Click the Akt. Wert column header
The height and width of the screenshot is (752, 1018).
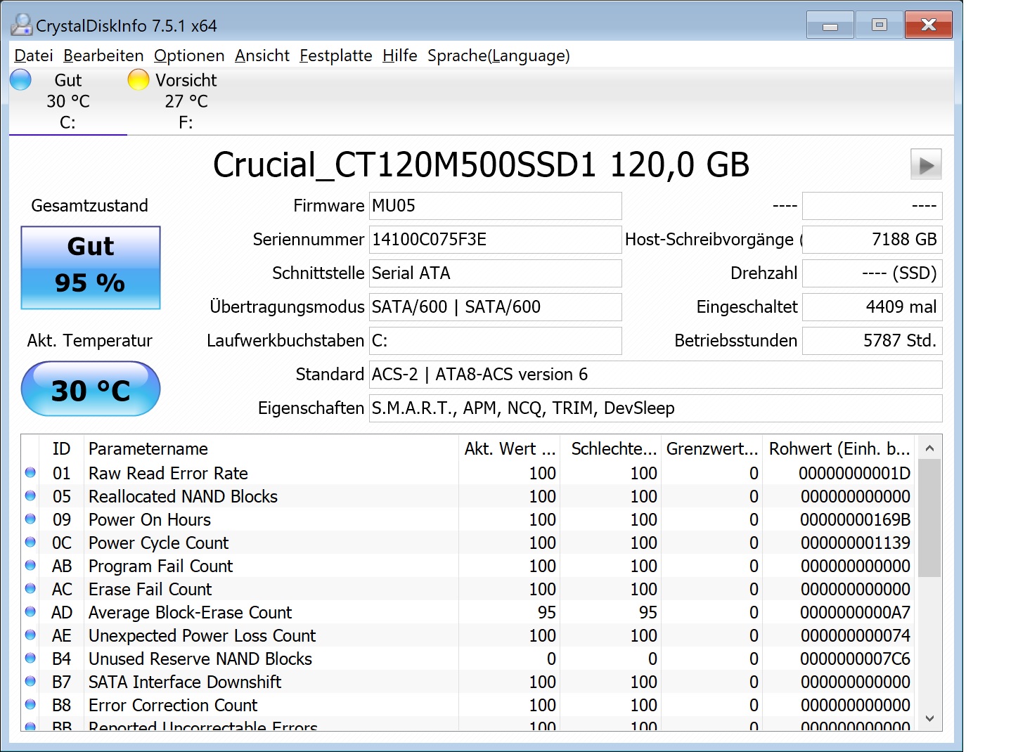point(510,449)
